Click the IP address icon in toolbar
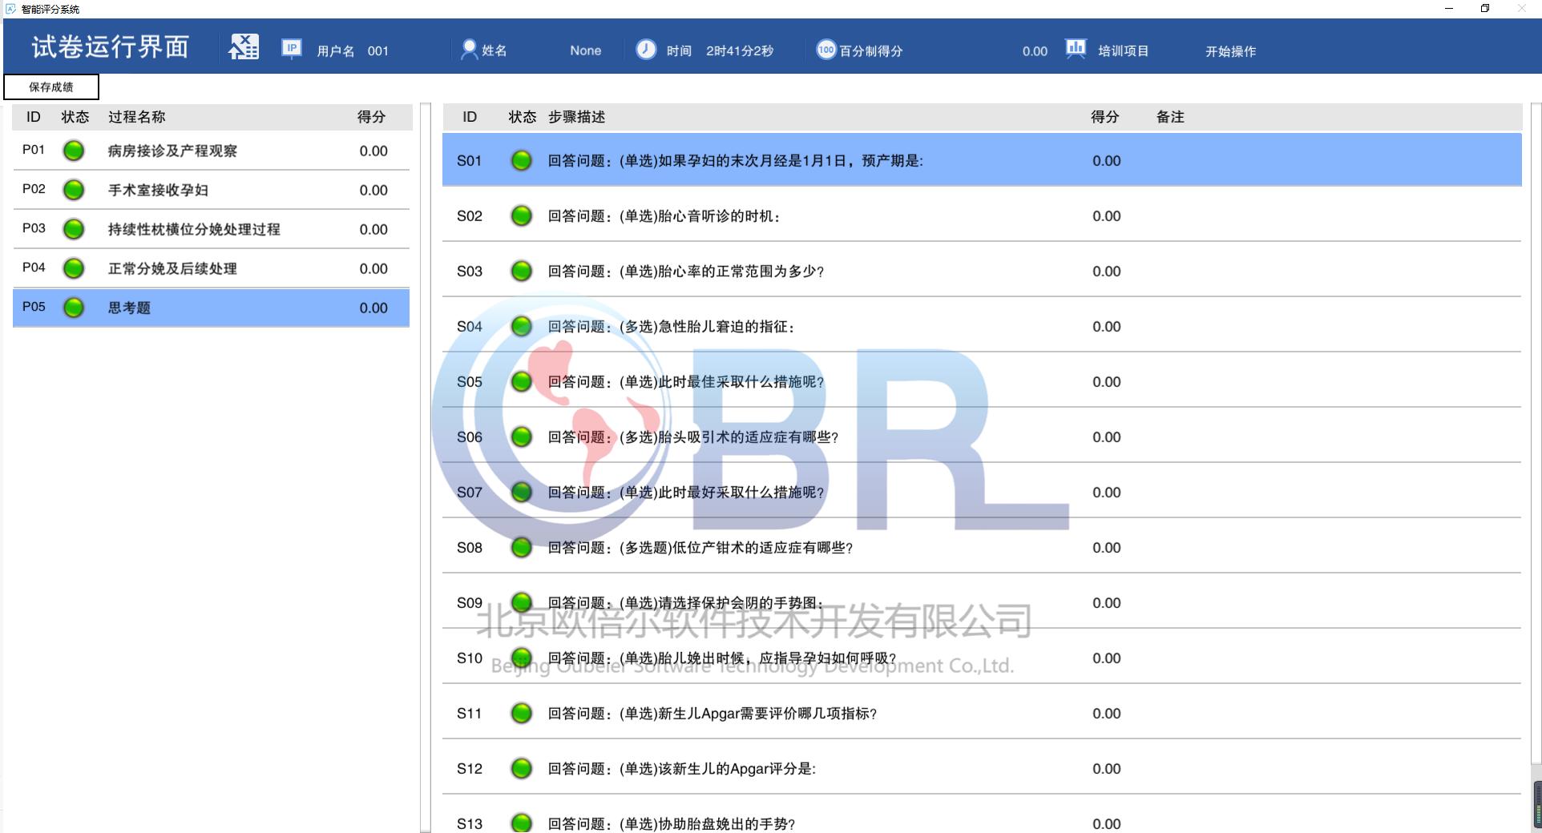Viewport: 1542px width, 833px height. (290, 49)
